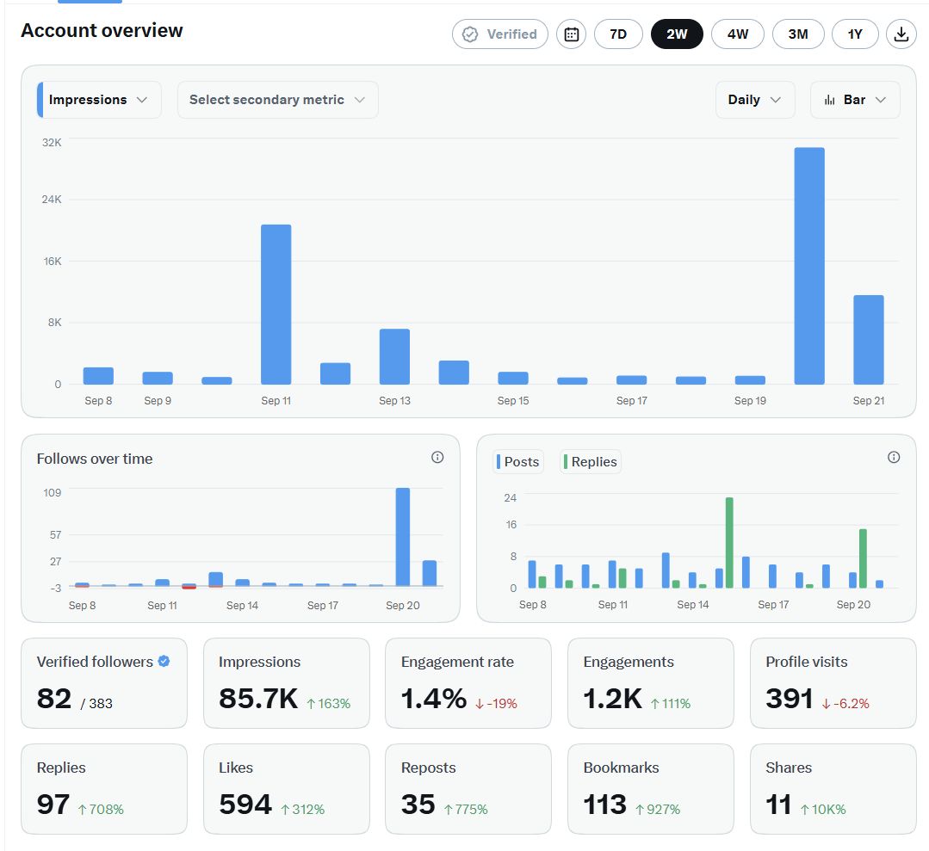Viewport: 929px width, 851px height.
Task: Click the 32K axis label
Action: click(x=52, y=143)
